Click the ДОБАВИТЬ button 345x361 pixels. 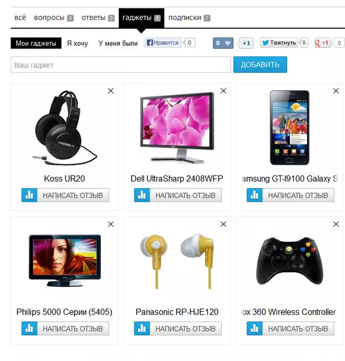260,65
